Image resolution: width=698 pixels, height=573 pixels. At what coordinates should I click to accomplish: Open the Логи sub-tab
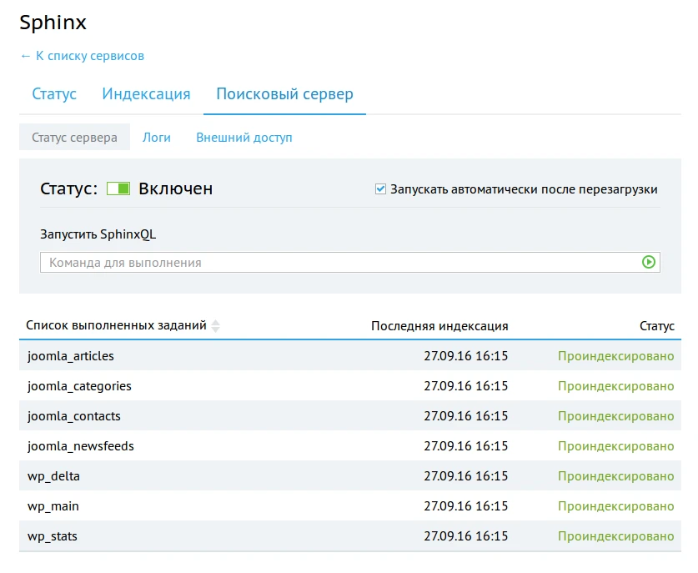click(x=157, y=137)
